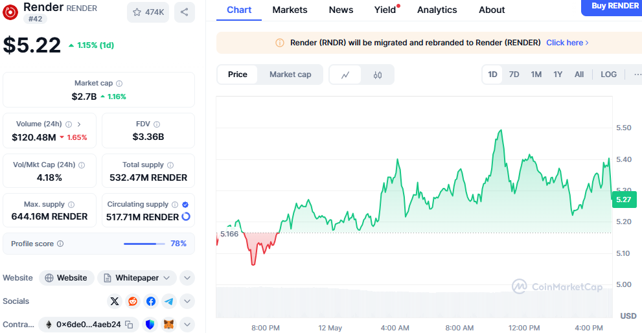Switch to line chart view
642x333 pixels.
point(345,75)
